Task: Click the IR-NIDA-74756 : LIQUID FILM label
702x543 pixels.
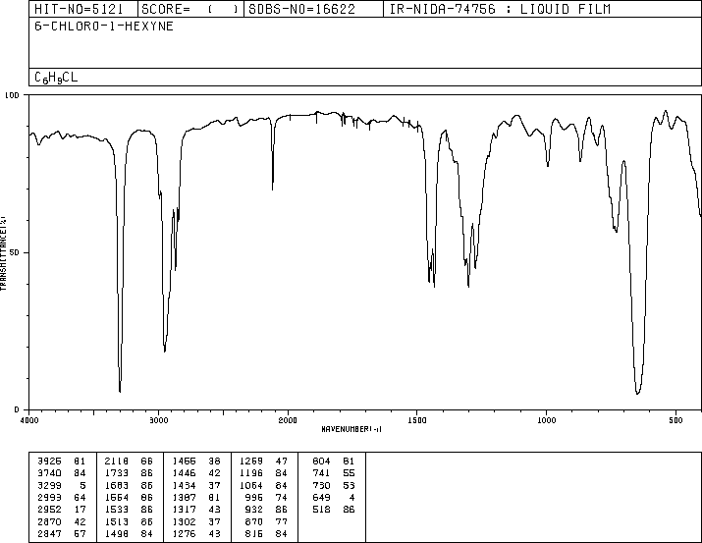Action: point(500,9)
